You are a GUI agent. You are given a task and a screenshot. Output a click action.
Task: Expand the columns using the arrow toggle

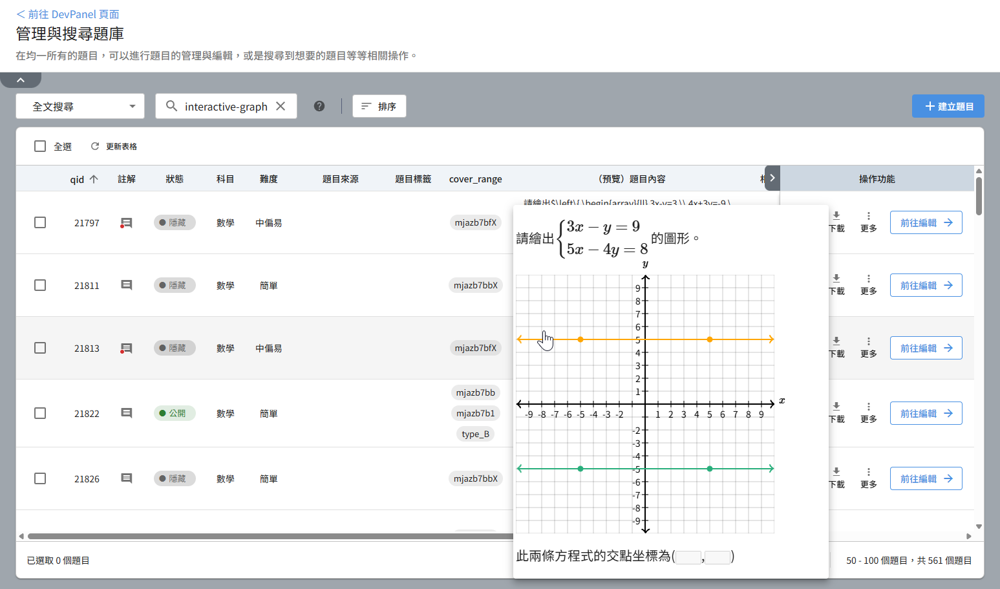click(772, 178)
